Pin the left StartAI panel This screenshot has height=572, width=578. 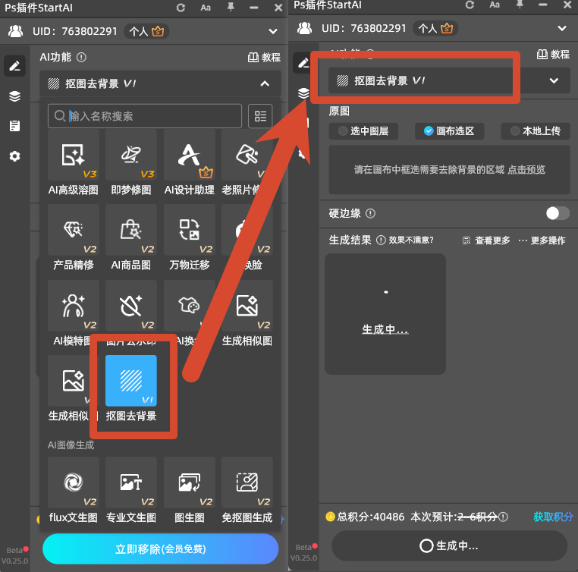[x=231, y=8]
